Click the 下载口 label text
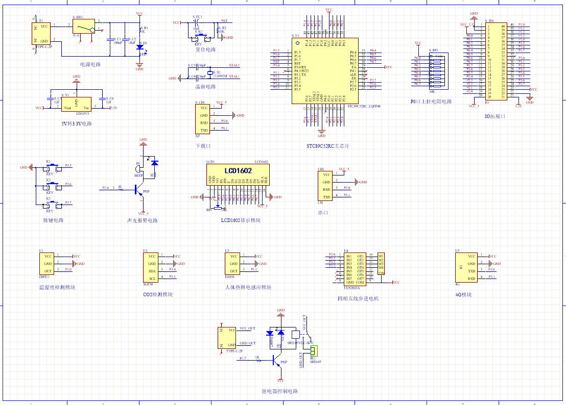This screenshot has width=566, height=405. pos(203,146)
